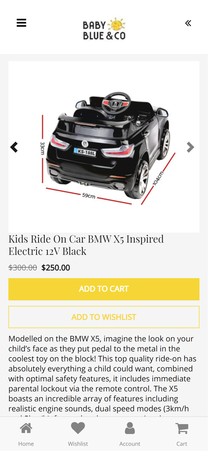Select the Home tab label

[26, 444]
